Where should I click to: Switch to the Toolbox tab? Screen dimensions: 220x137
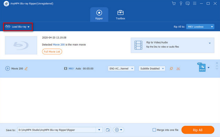tap(120, 14)
